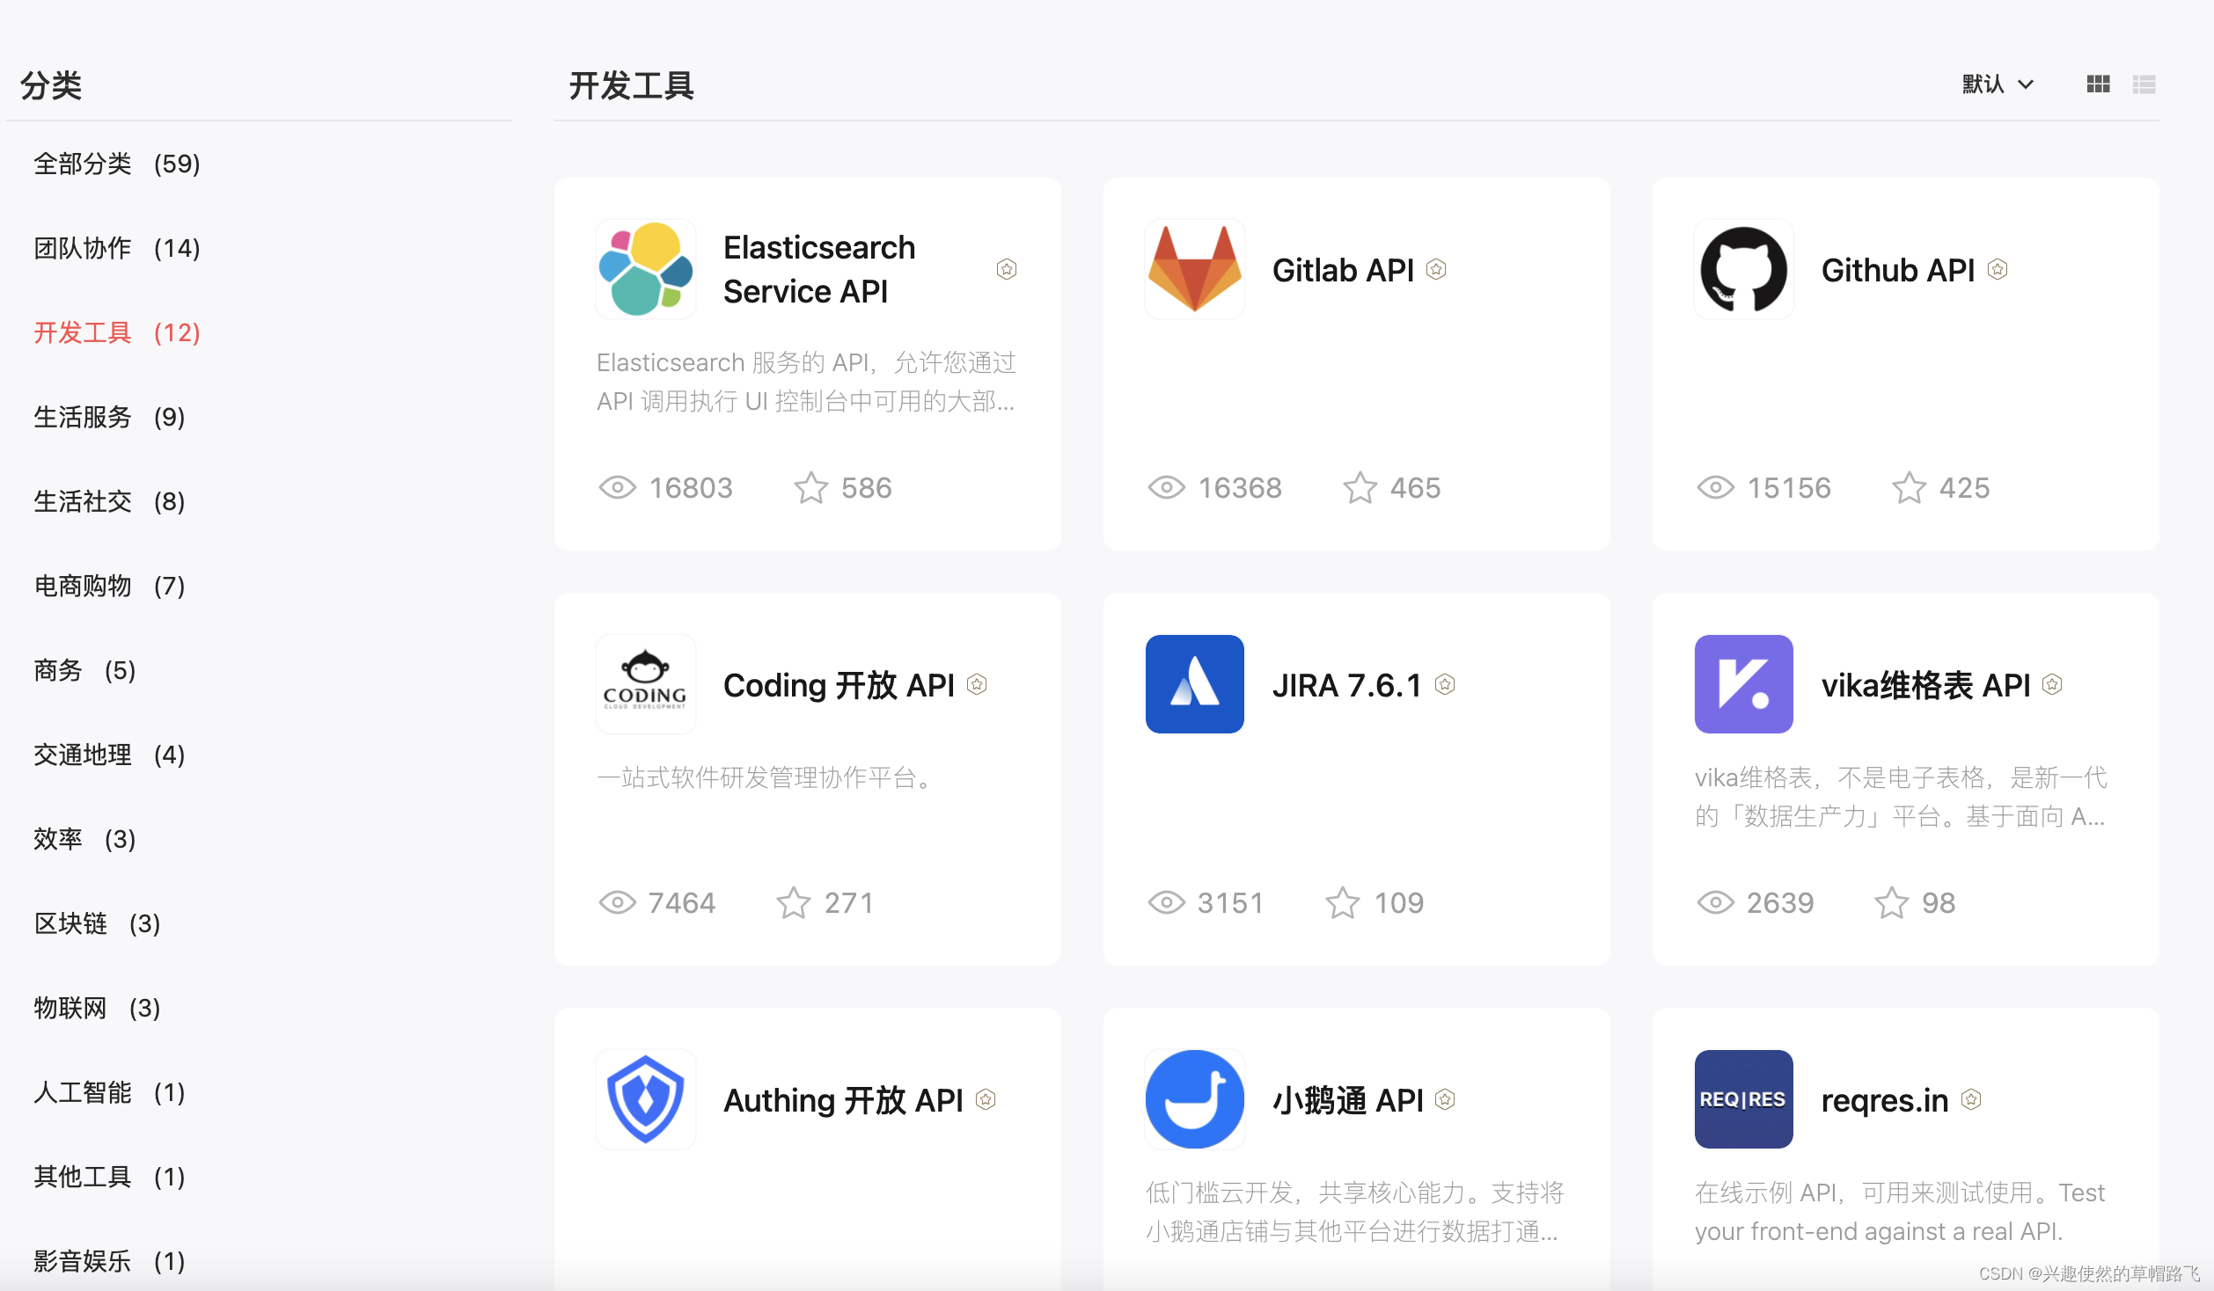
Task: Click the 586 star count
Action: point(866,487)
